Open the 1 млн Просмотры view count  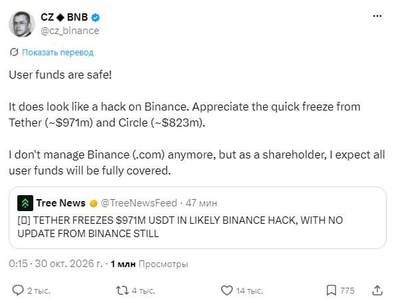tap(149, 264)
